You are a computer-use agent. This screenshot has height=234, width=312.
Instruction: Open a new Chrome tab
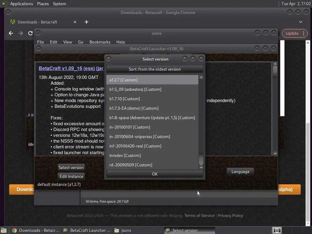pos(86,22)
